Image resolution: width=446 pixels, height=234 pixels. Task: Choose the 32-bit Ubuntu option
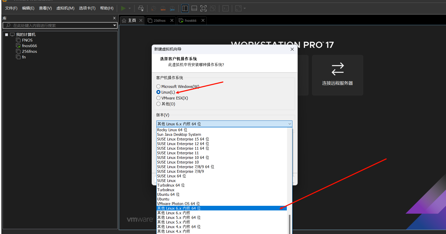pyautogui.click(x=222, y=199)
